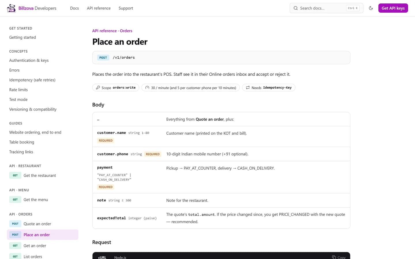Go to the Errors page
This screenshot has width=415, height=259.
(14, 70)
